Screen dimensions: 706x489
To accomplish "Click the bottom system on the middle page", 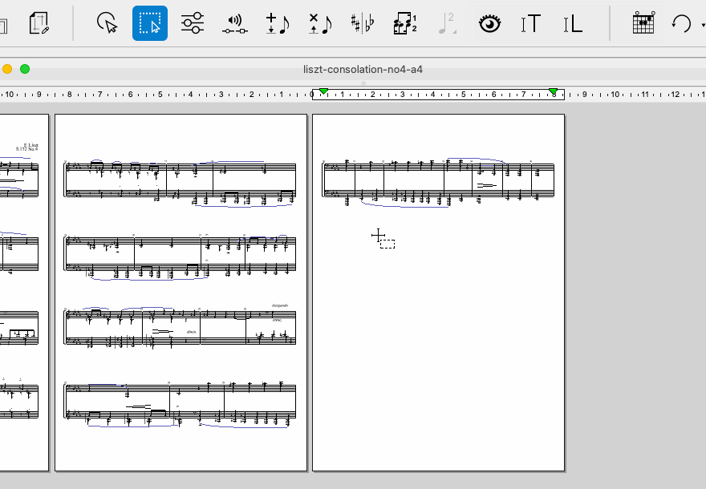I will (x=180, y=404).
